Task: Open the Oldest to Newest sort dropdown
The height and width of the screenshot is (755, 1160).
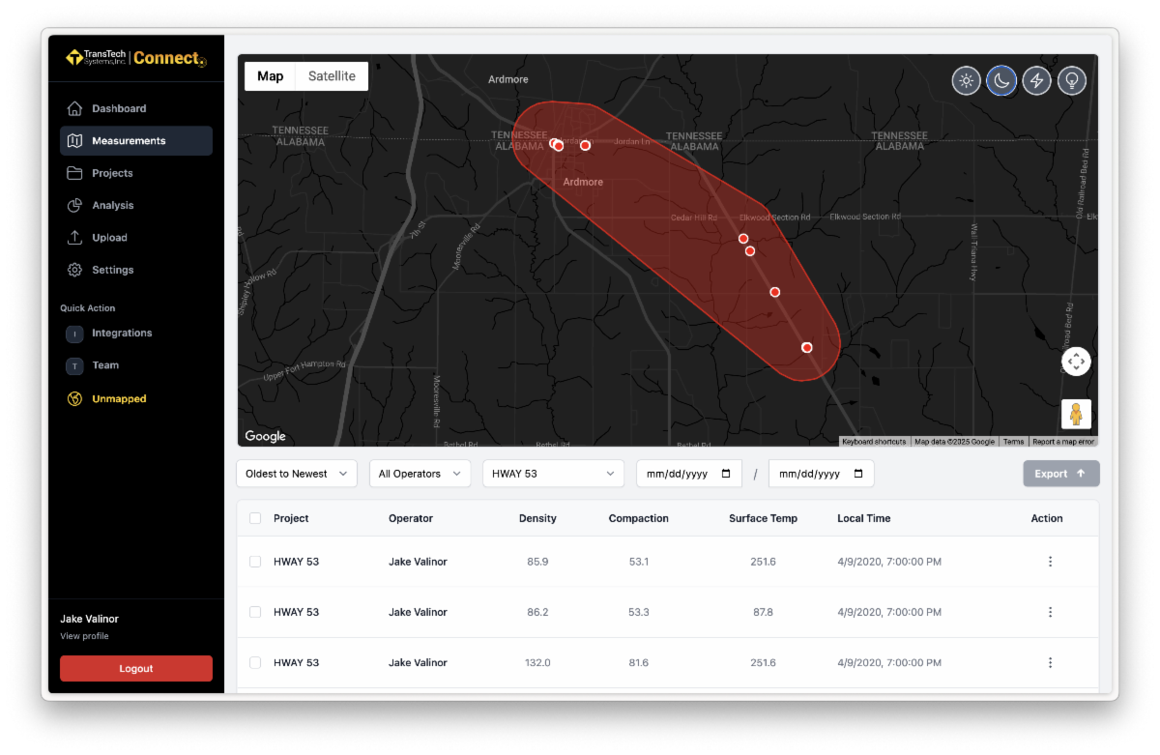Action: 296,474
